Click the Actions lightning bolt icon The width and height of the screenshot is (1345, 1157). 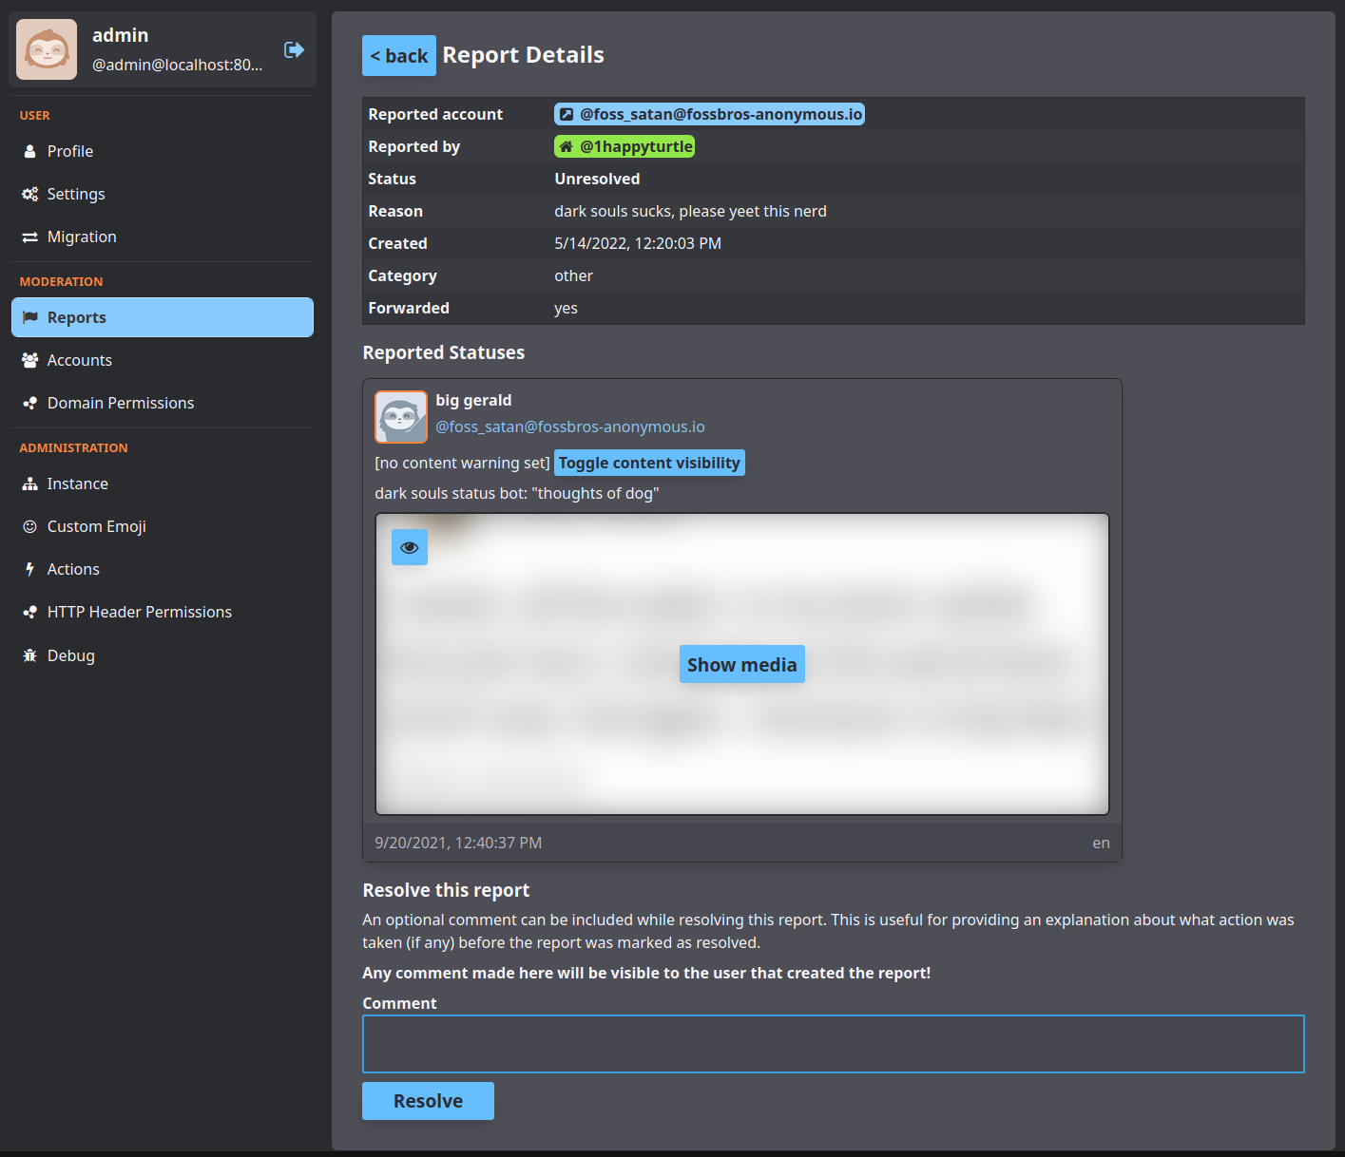click(29, 568)
